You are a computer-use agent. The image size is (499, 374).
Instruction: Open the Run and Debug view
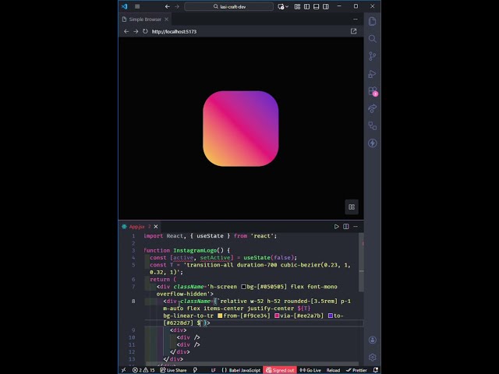372,74
